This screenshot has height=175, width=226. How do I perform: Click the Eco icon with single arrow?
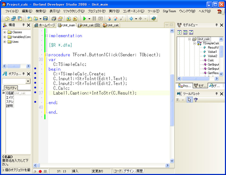tap(191, 32)
